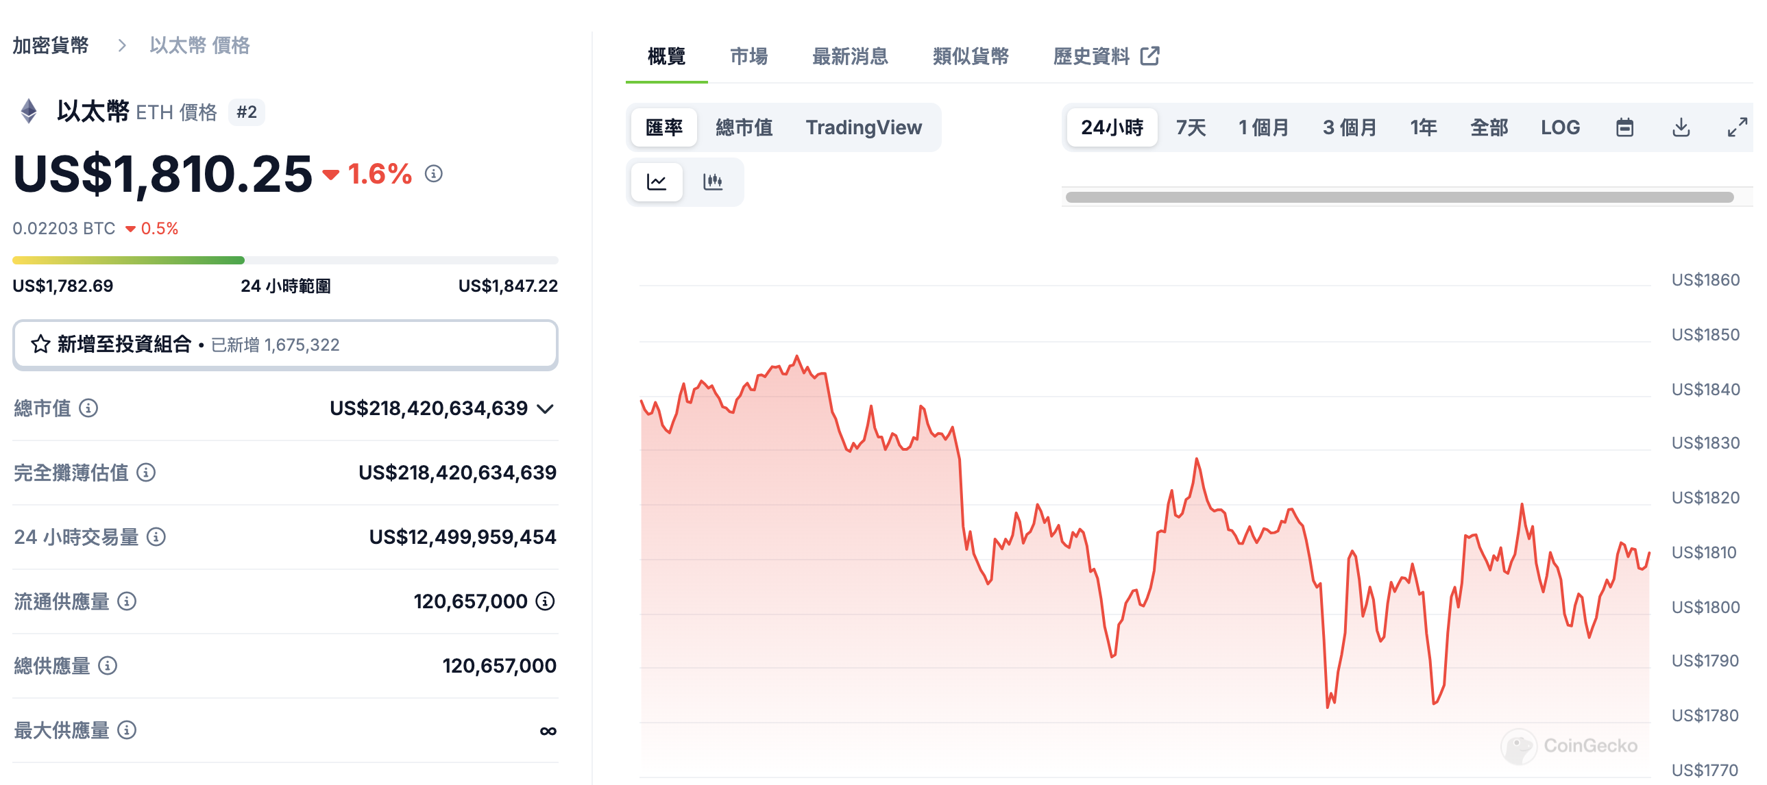Screen dimensions: 1767x785
Task: Select the 總市值 chart mode
Action: [x=744, y=127]
